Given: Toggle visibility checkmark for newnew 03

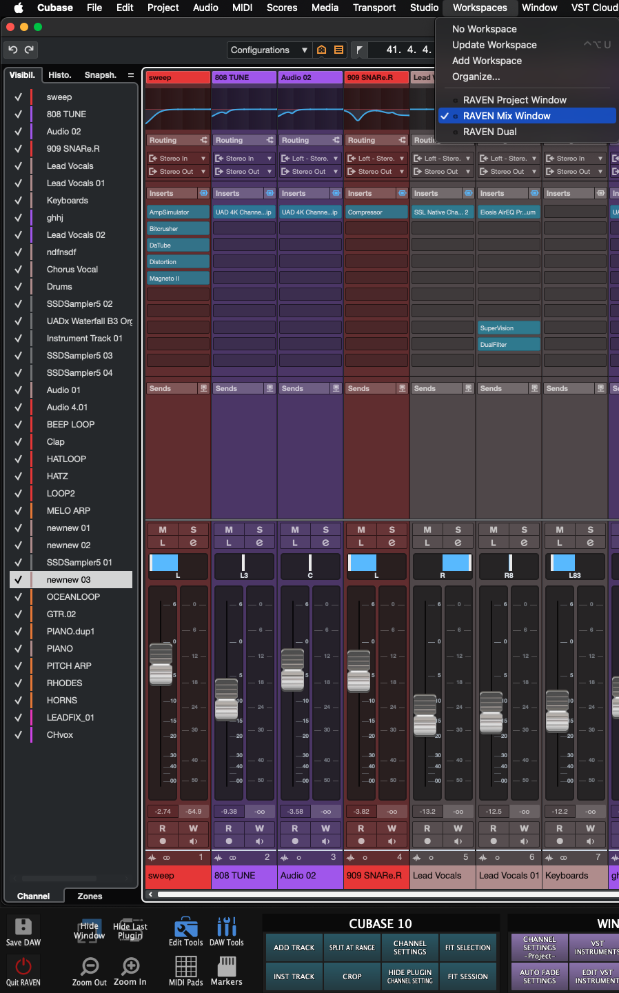Looking at the screenshot, I should click(x=18, y=580).
